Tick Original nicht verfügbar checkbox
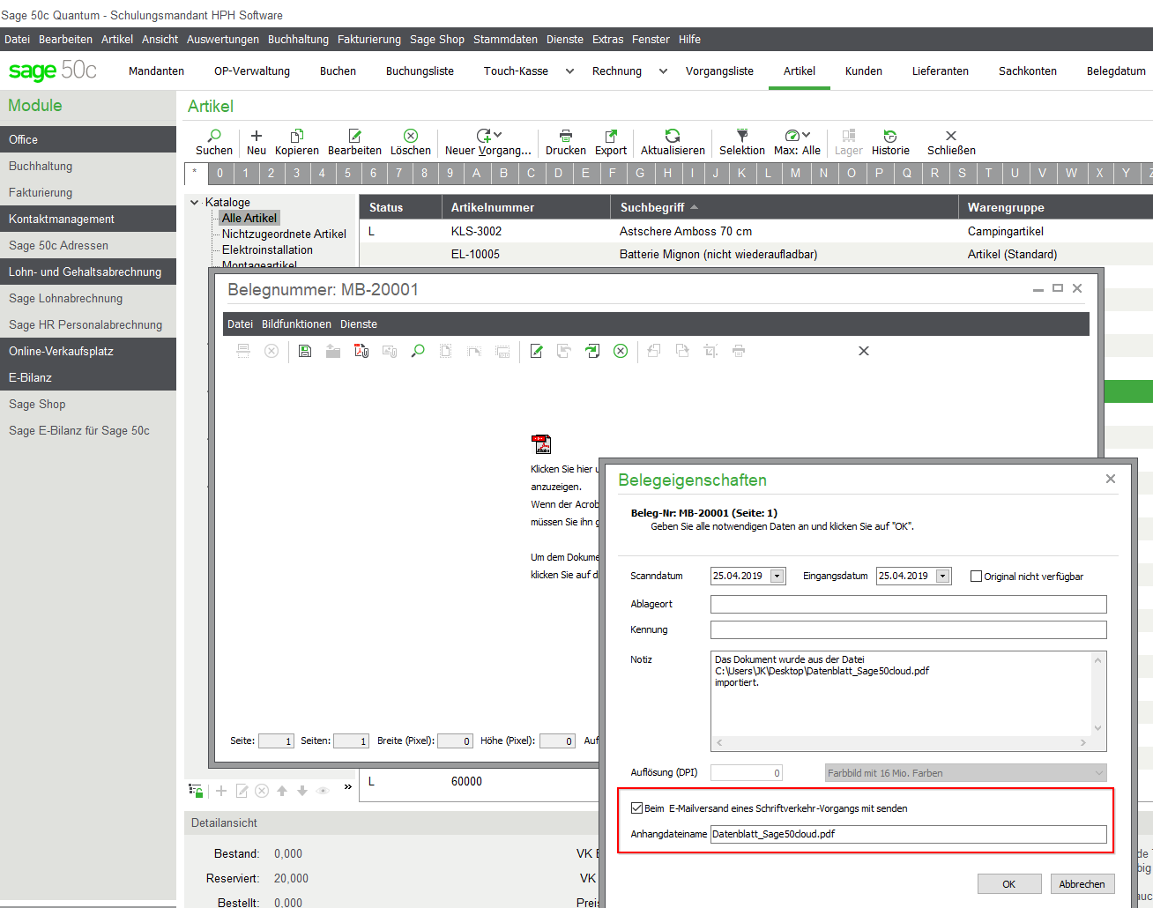 tap(976, 577)
